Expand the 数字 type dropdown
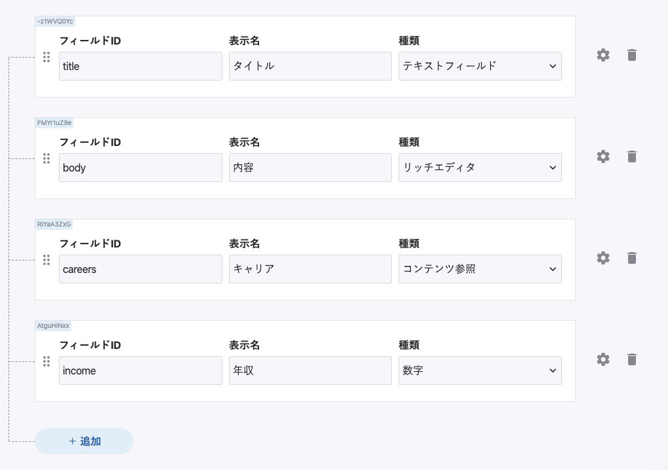This screenshot has width=668, height=470. (x=480, y=371)
